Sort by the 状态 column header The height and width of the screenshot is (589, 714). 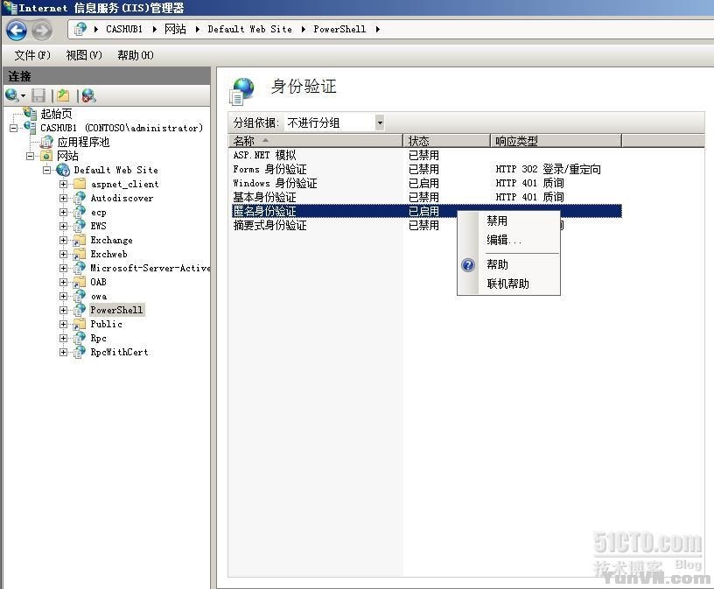447,141
